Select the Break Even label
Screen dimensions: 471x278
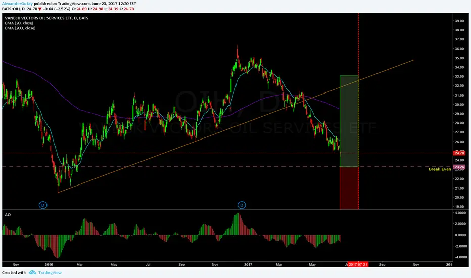[440, 169]
